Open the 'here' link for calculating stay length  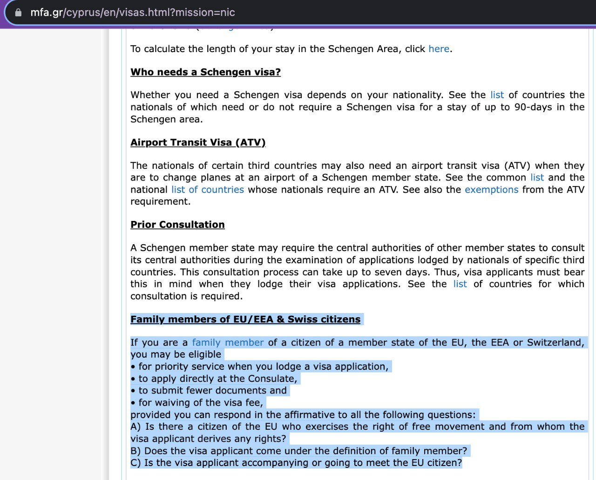coord(439,49)
